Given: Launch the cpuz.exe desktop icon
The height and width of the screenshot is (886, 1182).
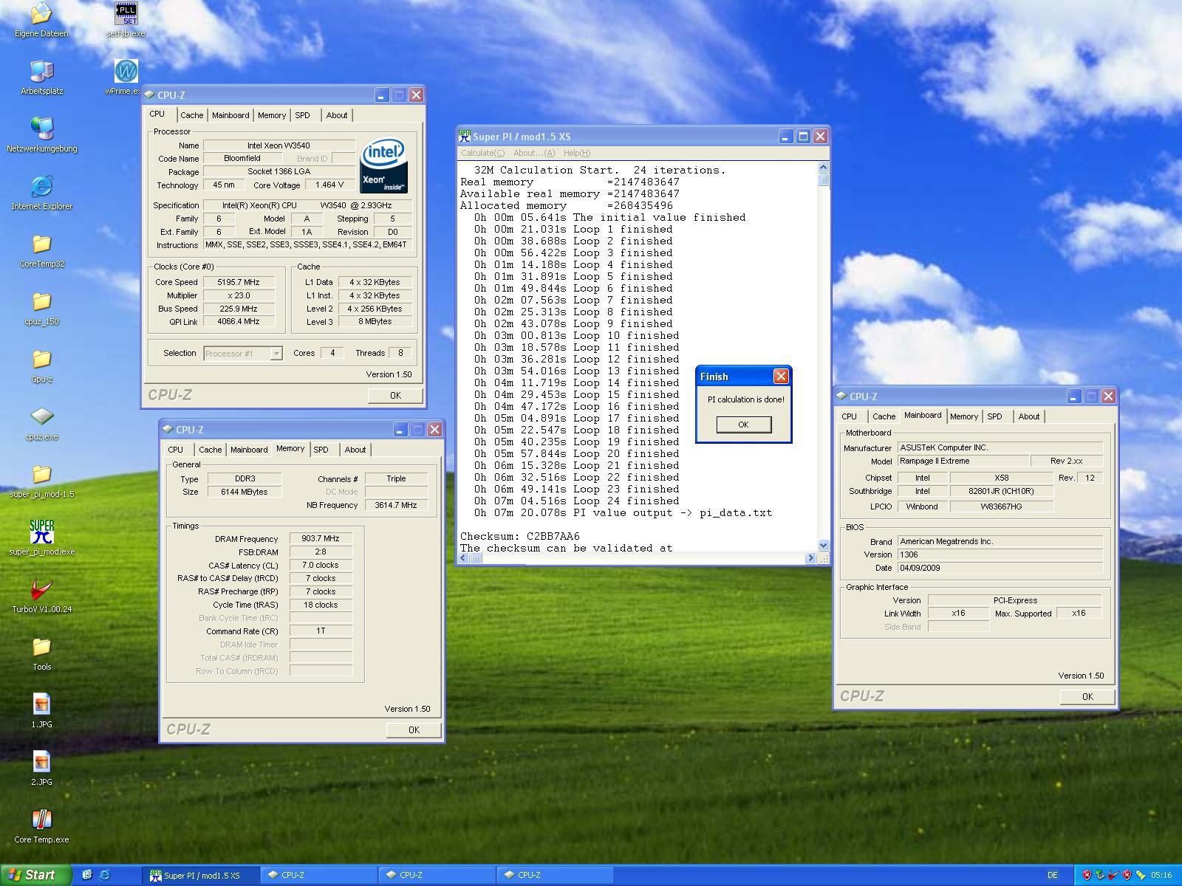Looking at the screenshot, I should [41, 422].
